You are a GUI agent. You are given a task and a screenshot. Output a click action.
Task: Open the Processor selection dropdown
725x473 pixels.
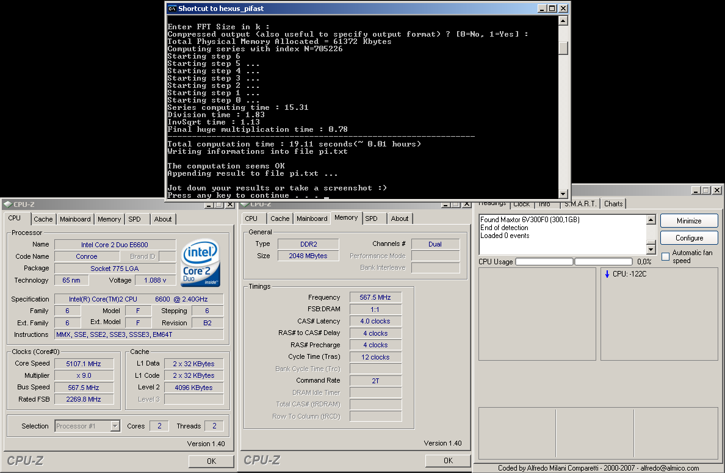point(115,426)
